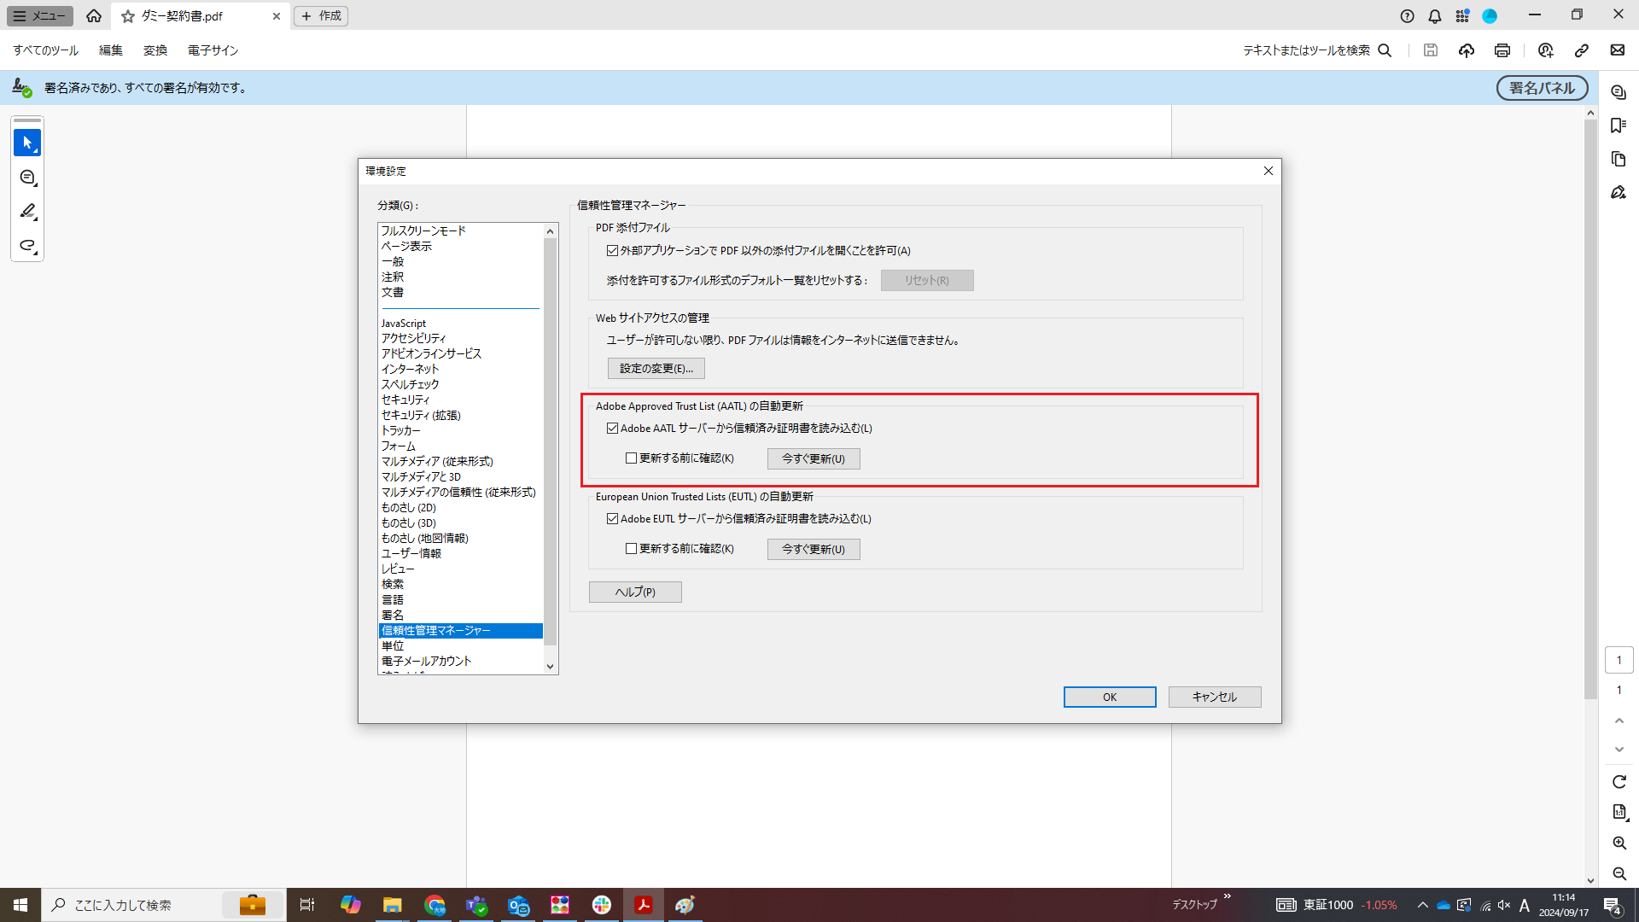
Task: Confirm preferences with OK
Action: click(x=1110, y=697)
